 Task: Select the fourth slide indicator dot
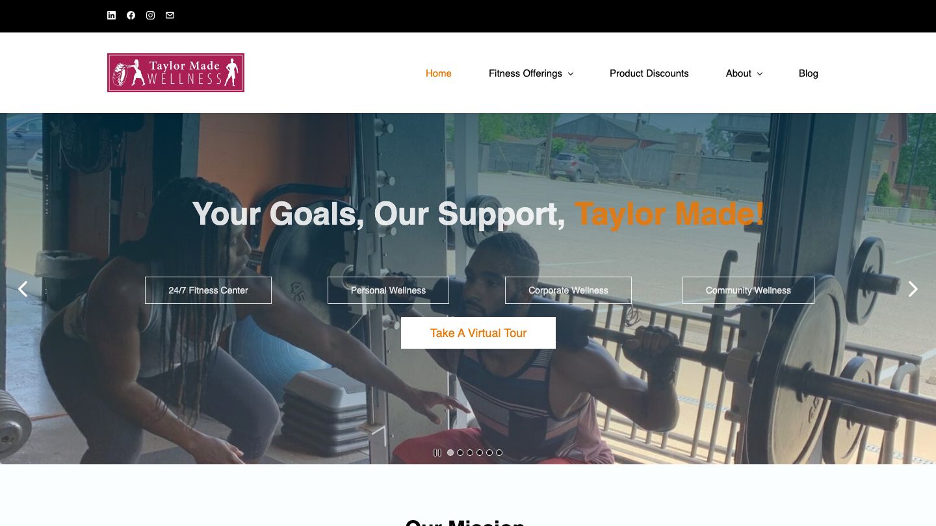click(x=480, y=453)
